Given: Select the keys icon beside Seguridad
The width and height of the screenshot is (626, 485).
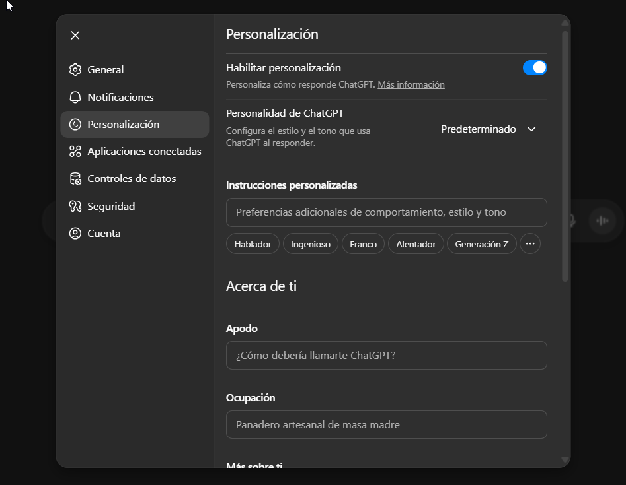Looking at the screenshot, I should click(76, 206).
